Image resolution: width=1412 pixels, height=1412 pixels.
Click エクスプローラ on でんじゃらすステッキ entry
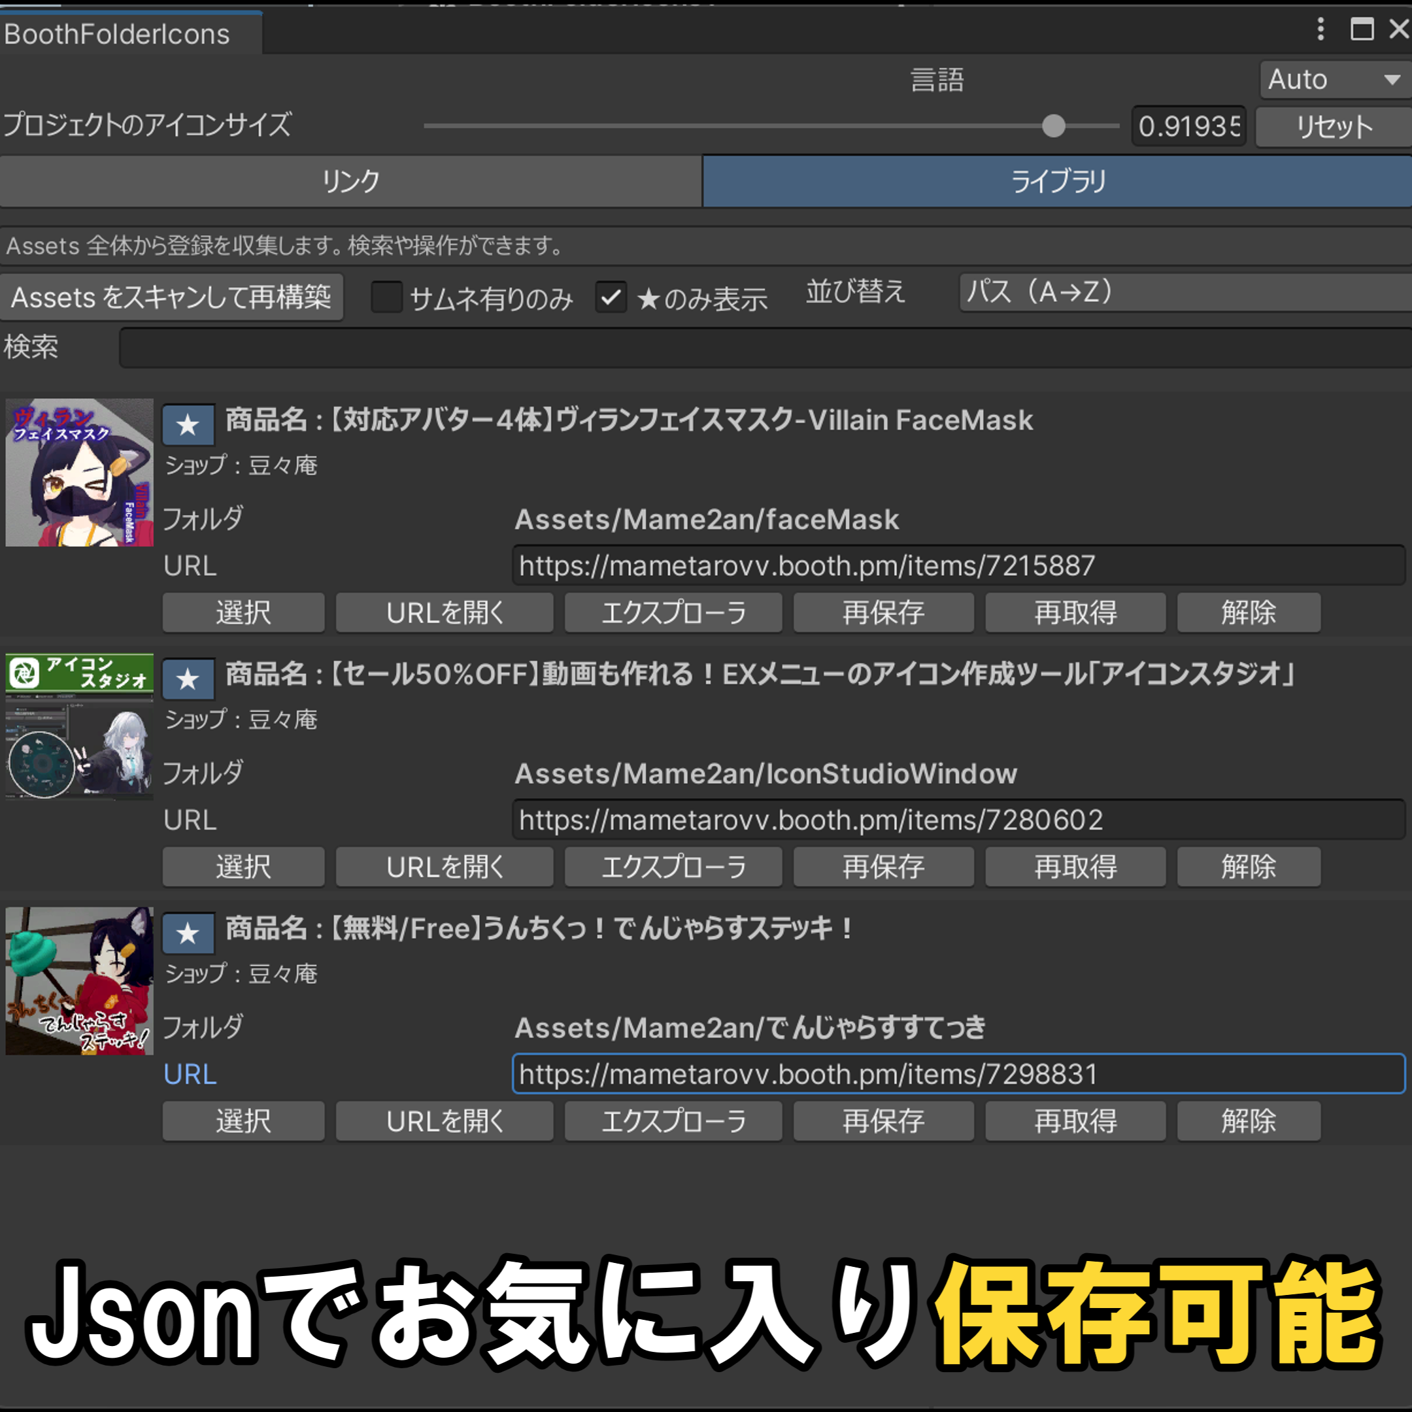673,1121
